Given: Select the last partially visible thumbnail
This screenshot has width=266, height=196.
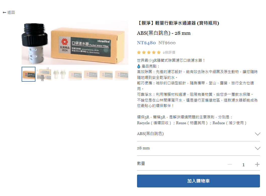Looking at the screenshot, I should [121, 74].
